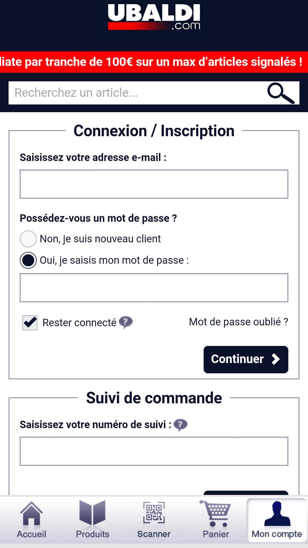Select 'Oui, je saisis mon mot de passe'
Image resolution: width=308 pixels, height=548 pixels.
click(28, 260)
